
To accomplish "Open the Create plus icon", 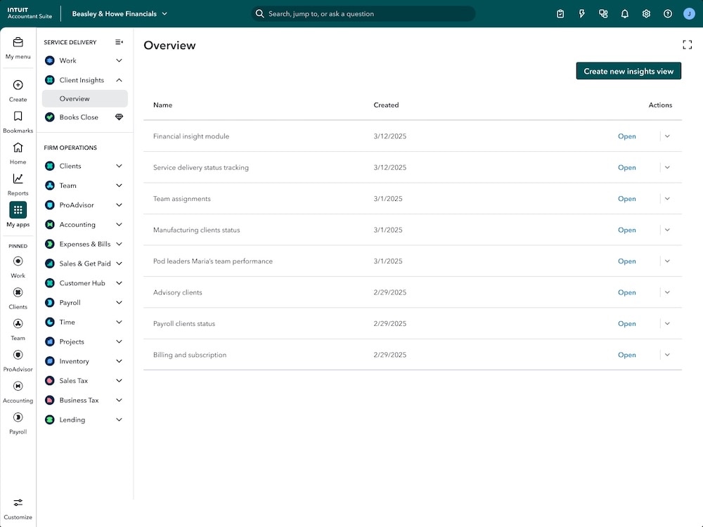I will pos(18,86).
